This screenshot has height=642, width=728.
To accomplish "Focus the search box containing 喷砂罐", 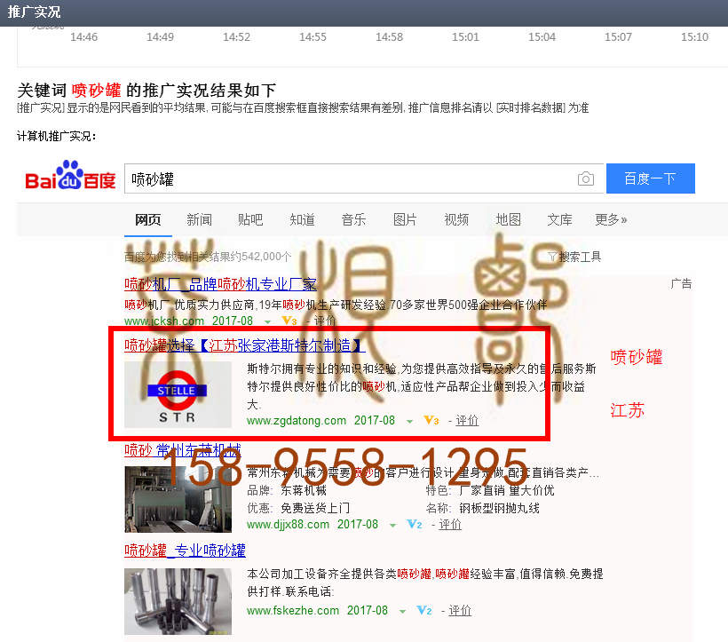I will point(365,178).
